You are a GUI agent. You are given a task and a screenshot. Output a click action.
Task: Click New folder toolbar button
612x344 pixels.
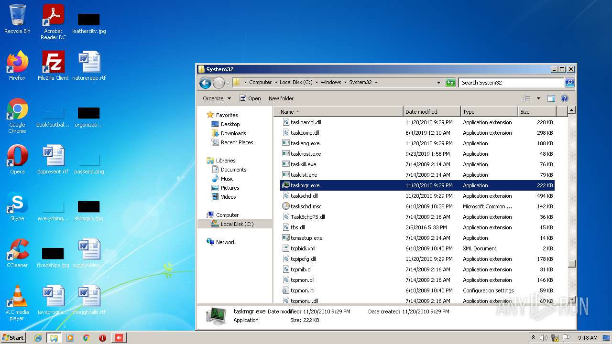pos(281,98)
